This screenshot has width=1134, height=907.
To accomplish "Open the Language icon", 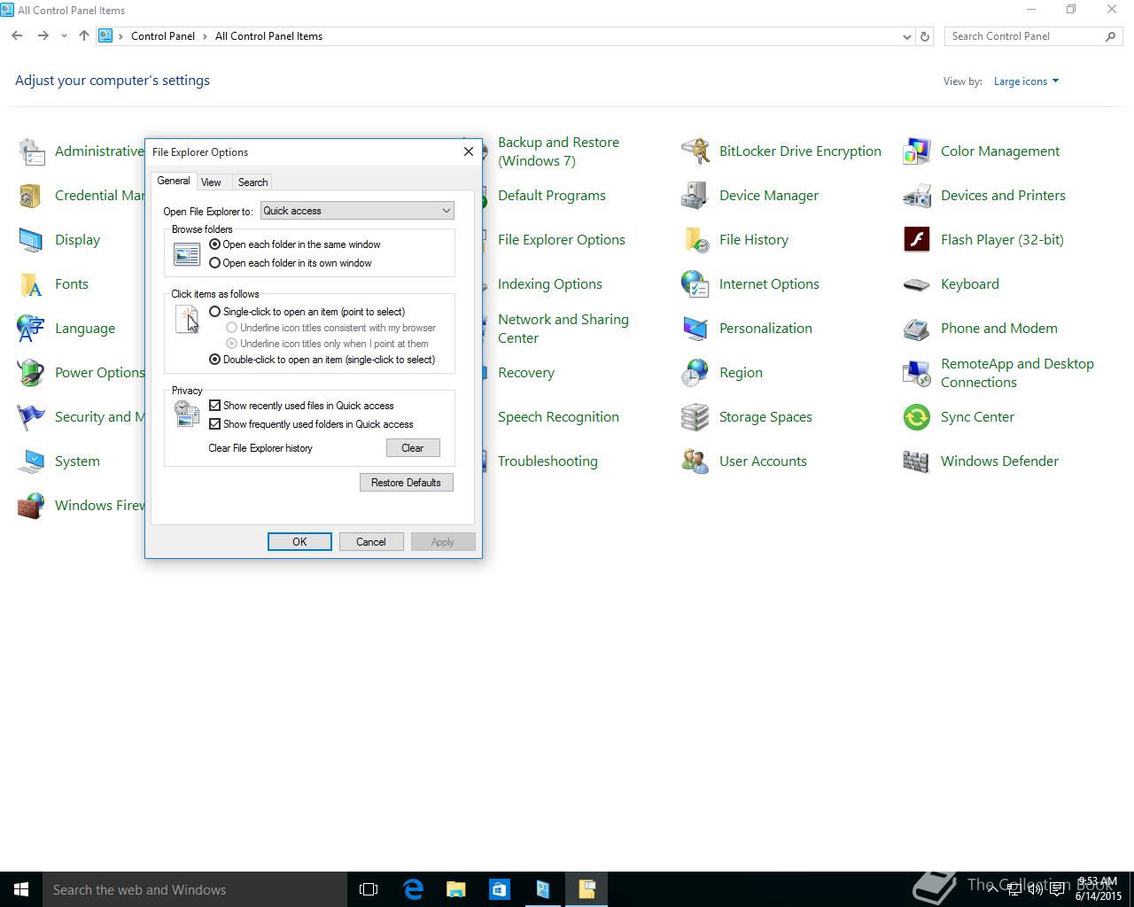I will (31, 329).
